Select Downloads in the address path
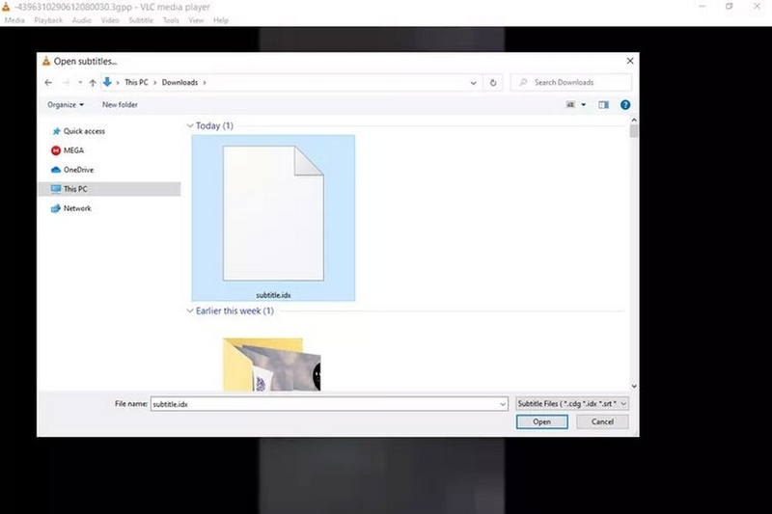This screenshot has height=514, width=772. [179, 82]
